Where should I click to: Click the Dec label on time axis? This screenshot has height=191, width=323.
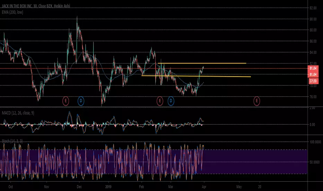coord(79,187)
